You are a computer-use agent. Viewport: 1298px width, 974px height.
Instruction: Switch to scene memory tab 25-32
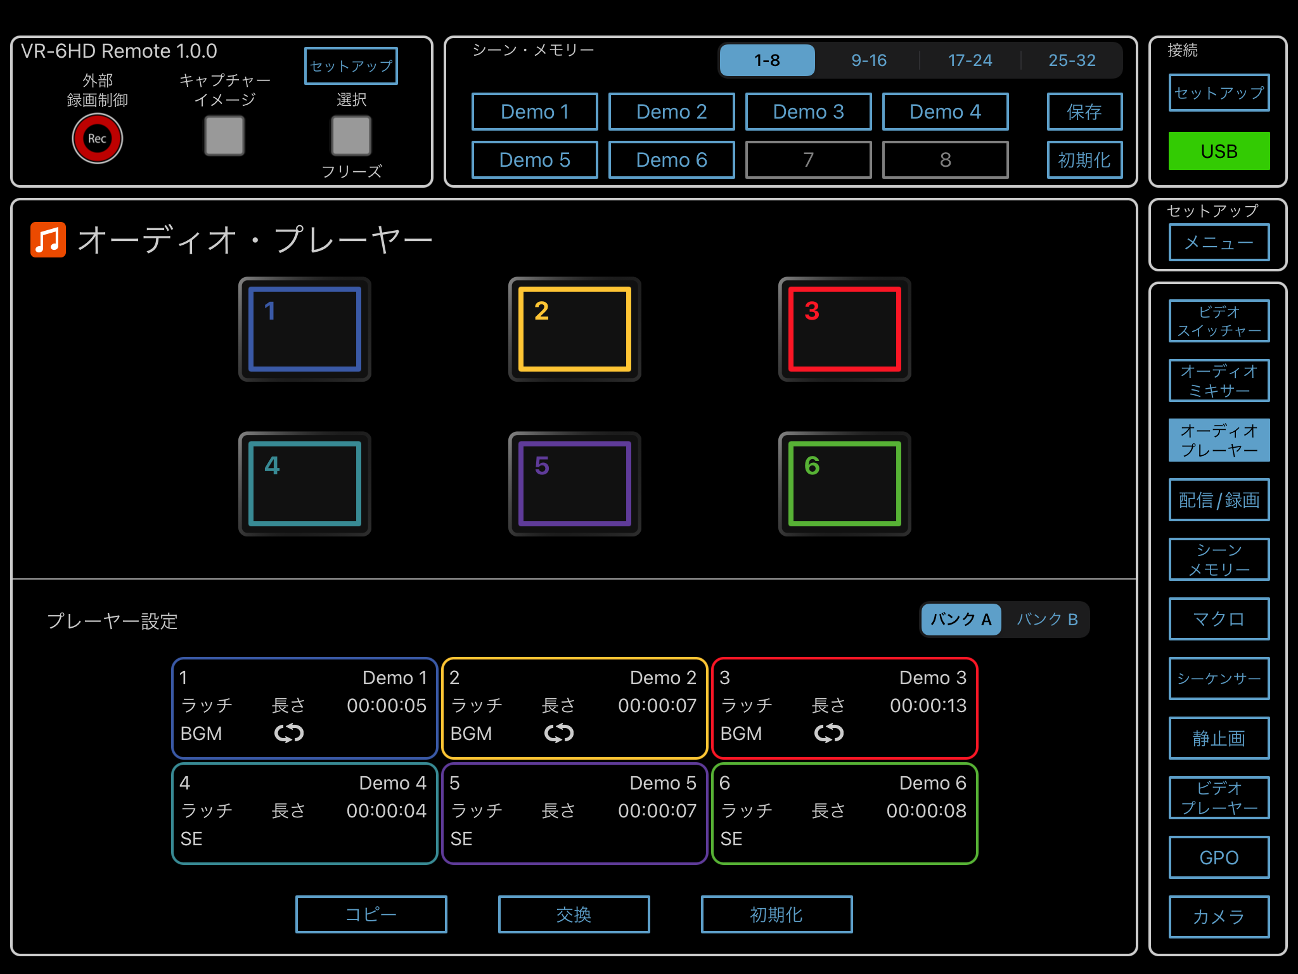[1072, 60]
